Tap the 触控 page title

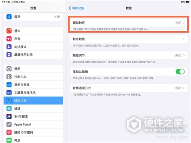tap(129, 8)
